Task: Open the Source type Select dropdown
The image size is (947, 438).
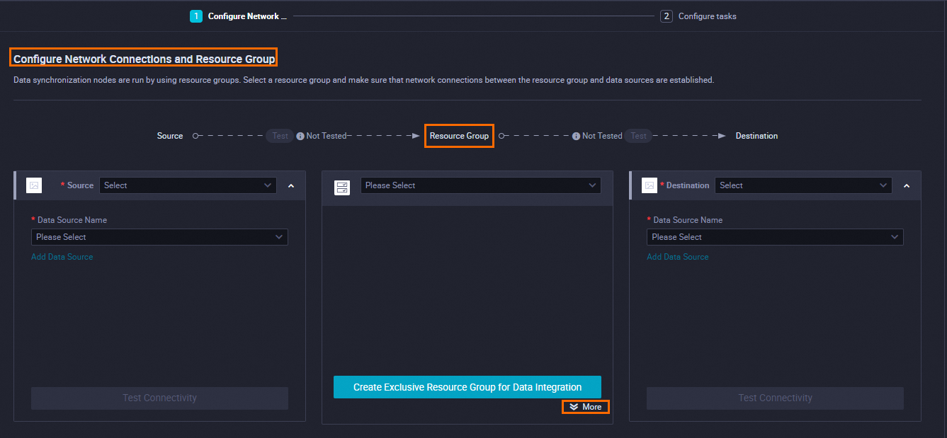Action: (x=188, y=185)
